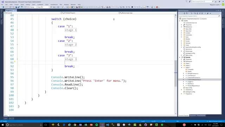Open the View menu
Image resolution: width=225 pixels, height=127 pixels.
11,5
